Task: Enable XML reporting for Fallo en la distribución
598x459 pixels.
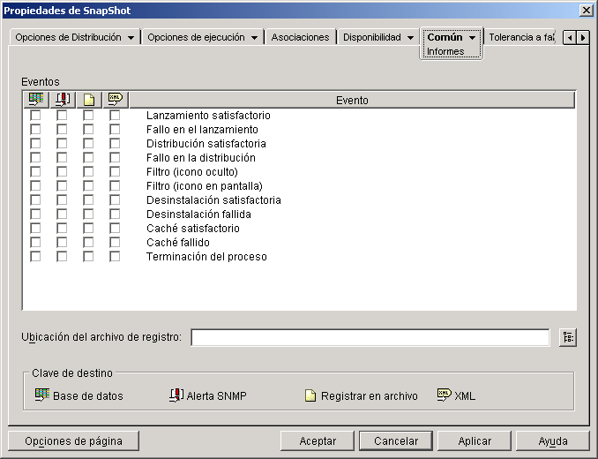Action: [115, 158]
